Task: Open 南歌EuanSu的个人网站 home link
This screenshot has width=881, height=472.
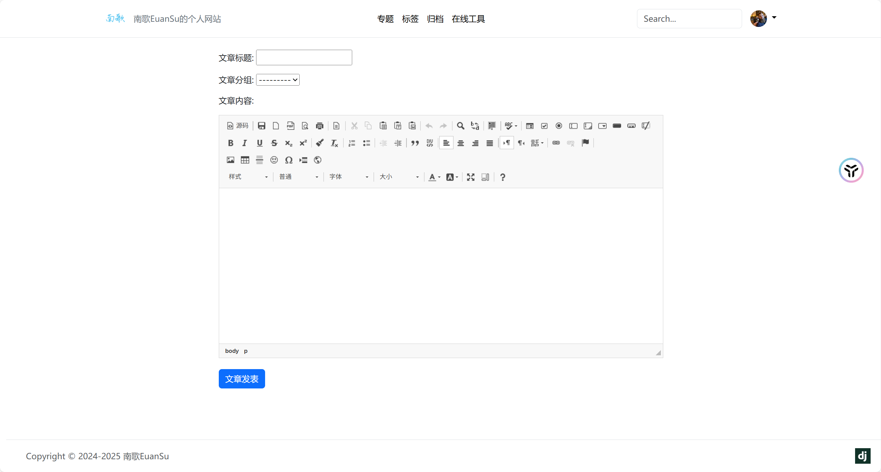Action: [177, 19]
